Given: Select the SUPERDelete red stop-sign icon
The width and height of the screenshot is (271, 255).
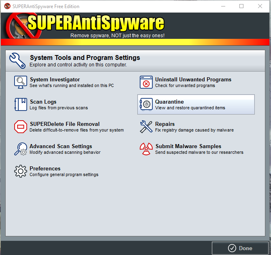Looking at the screenshot, I should click(21, 127).
